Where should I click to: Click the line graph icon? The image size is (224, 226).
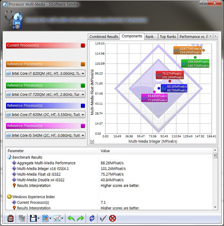[x=57, y=219]
